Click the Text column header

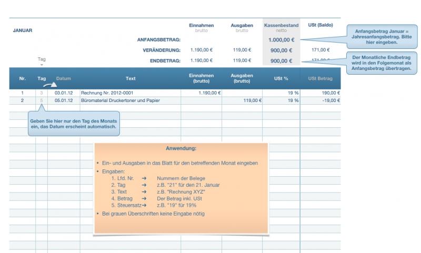[x=131, y=78]
